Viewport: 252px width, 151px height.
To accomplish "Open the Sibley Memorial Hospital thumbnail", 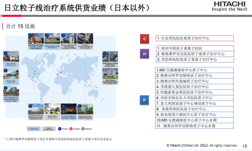I will coord(36,41).
